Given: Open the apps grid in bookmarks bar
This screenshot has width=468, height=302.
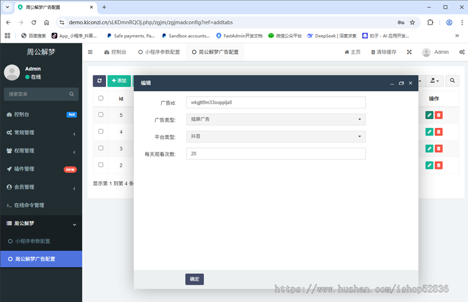Looking at the screenshot, I should click(8, 36).
